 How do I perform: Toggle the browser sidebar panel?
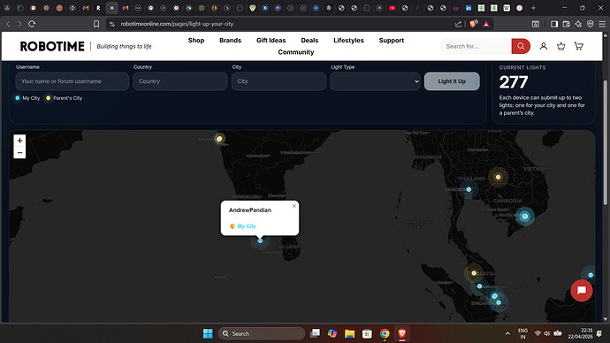pyautogui.click(x=554, y=24)
